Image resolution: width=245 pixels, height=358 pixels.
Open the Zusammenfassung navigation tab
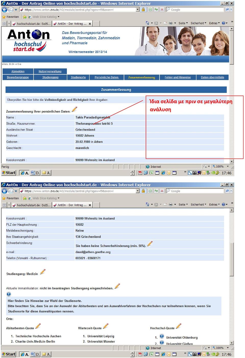142,77
